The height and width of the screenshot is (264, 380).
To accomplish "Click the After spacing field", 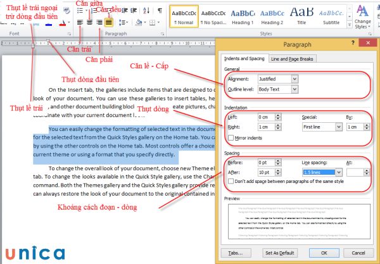I will point(266,172).
